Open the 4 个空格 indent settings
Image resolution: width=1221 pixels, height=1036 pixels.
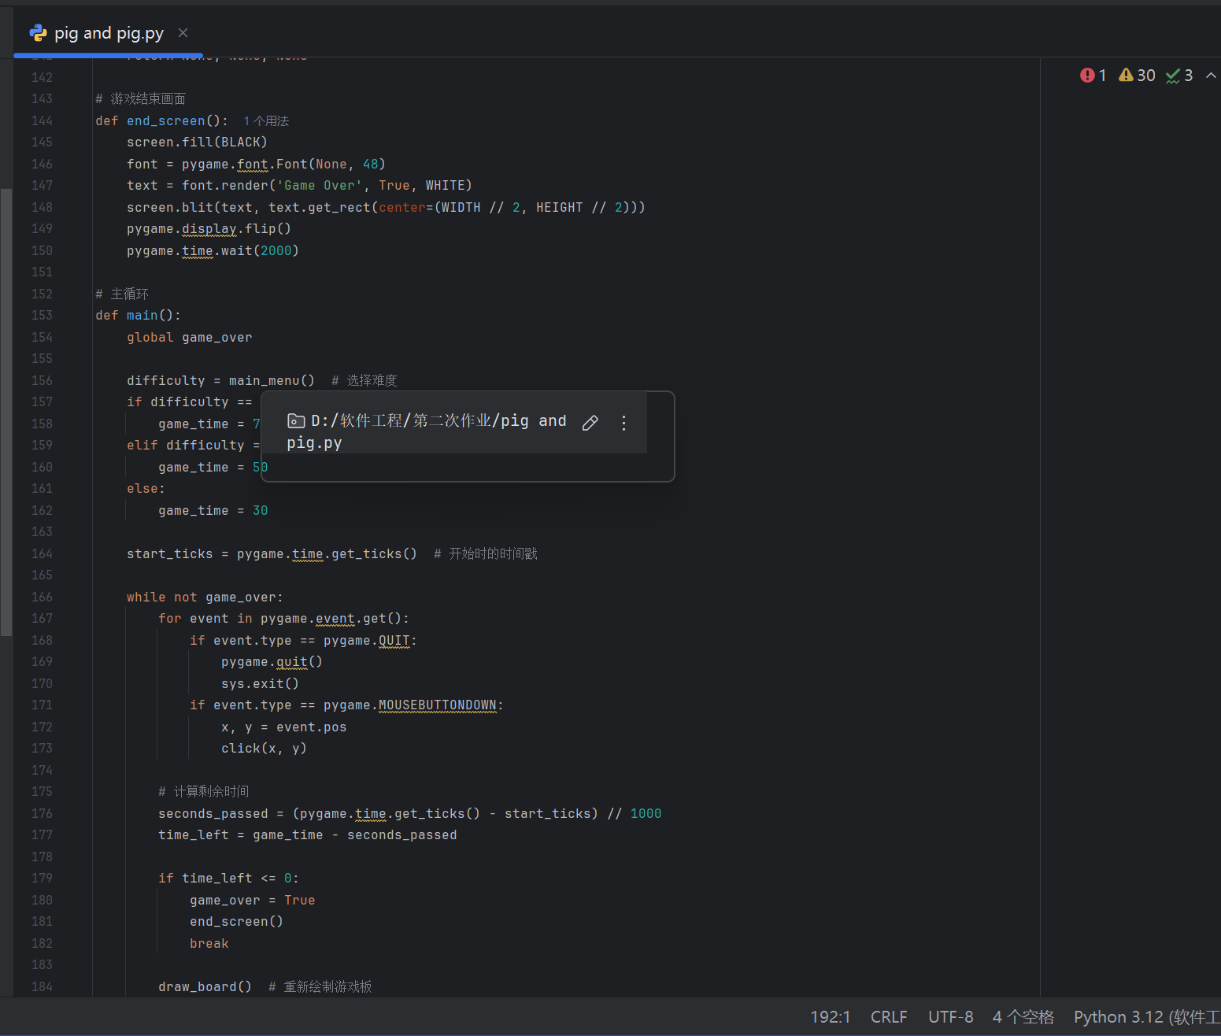click(x=1023, y=1017)
